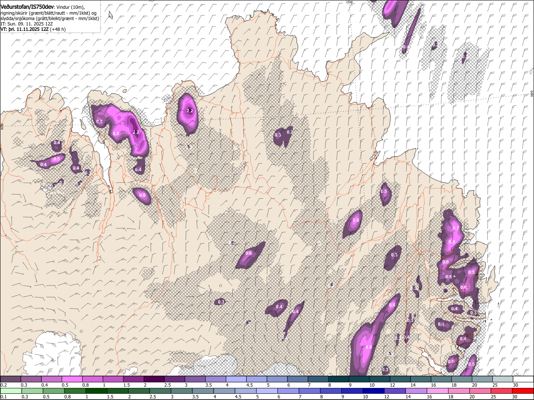Click the Veðurstofan/IS750dev map title
The image size is (534, 400).
pos(27,7)
